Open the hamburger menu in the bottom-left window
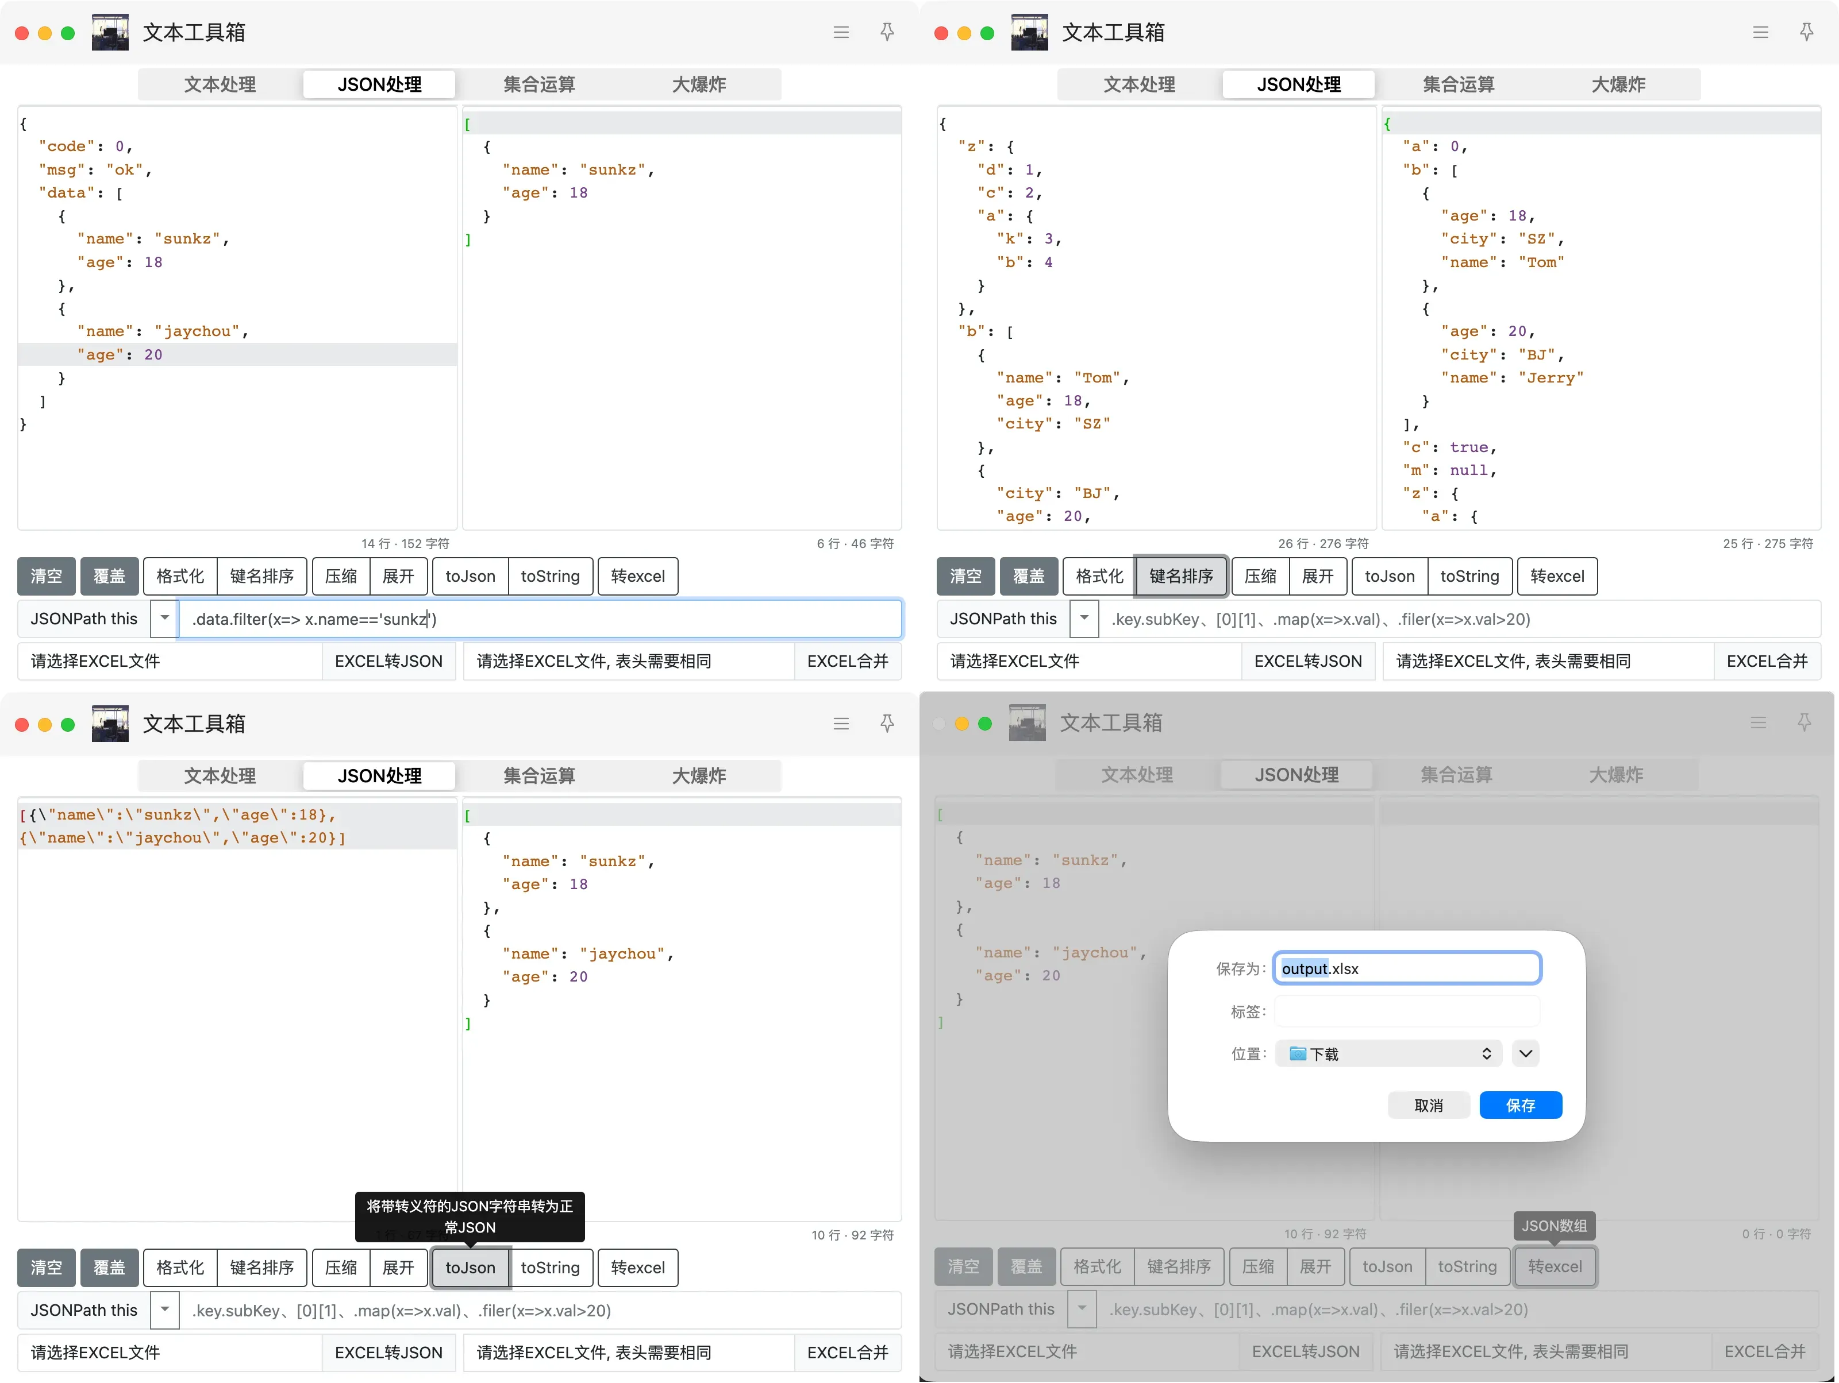This screenshot has height=1383, width=1839. click(x=841, y=724)
